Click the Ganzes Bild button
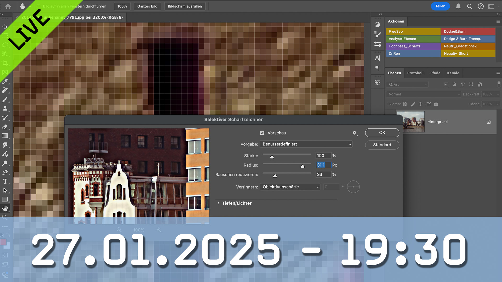 coord(147,6)
